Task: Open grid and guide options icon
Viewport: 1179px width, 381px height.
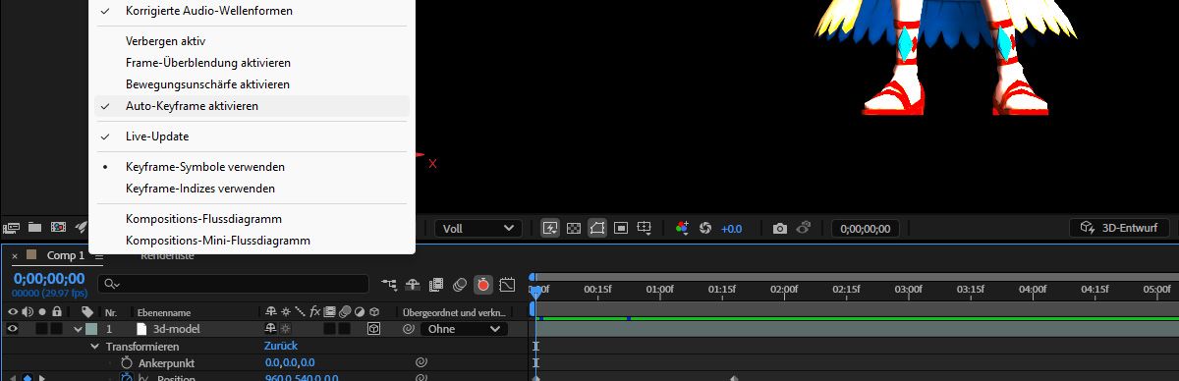Action: pos(645,228)
